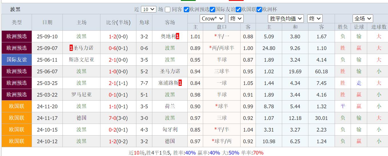388x156 pixels.
Task: Open the 胜平负均值 dropdown
Action: [x=286, y=19]
